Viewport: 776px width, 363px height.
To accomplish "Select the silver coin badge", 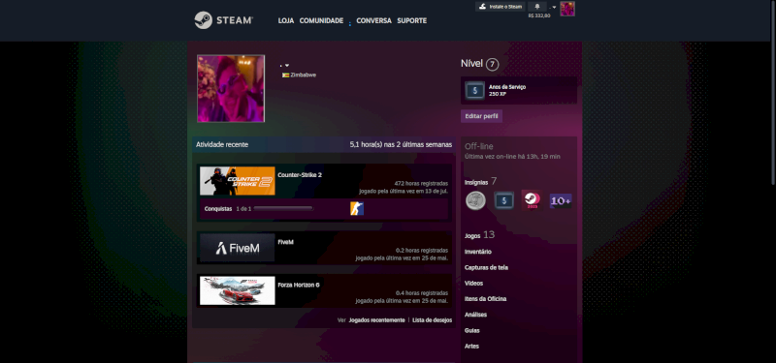I will pos(475,200).
